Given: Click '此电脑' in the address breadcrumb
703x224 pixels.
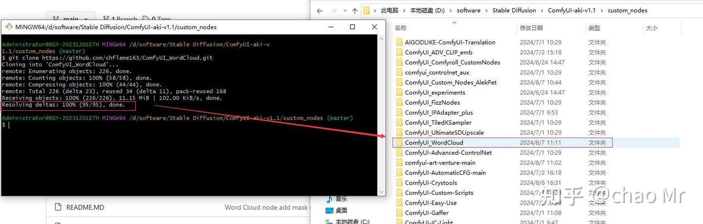Looking at the screenshot, I should pos(389,10).
